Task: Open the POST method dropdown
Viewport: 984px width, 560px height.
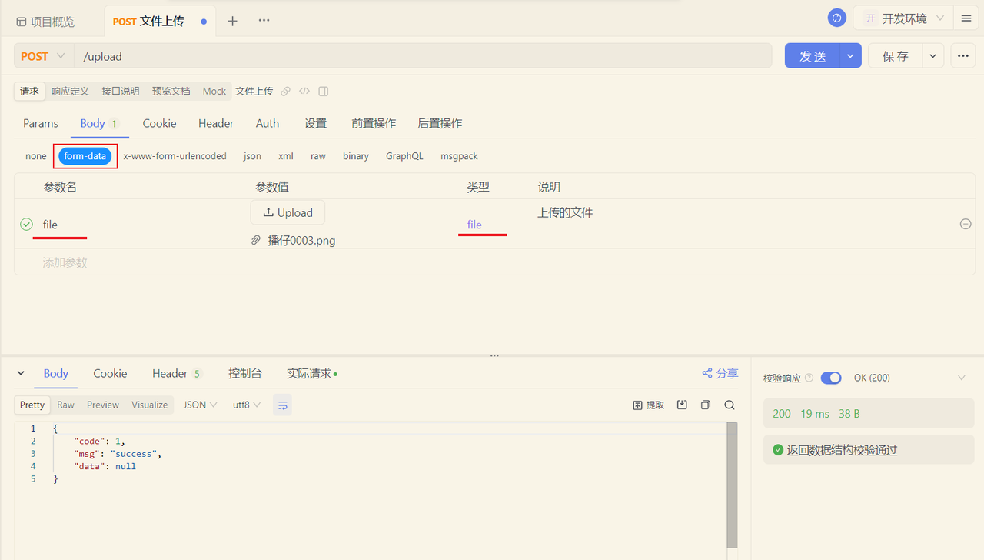Action: click(42, 55)
